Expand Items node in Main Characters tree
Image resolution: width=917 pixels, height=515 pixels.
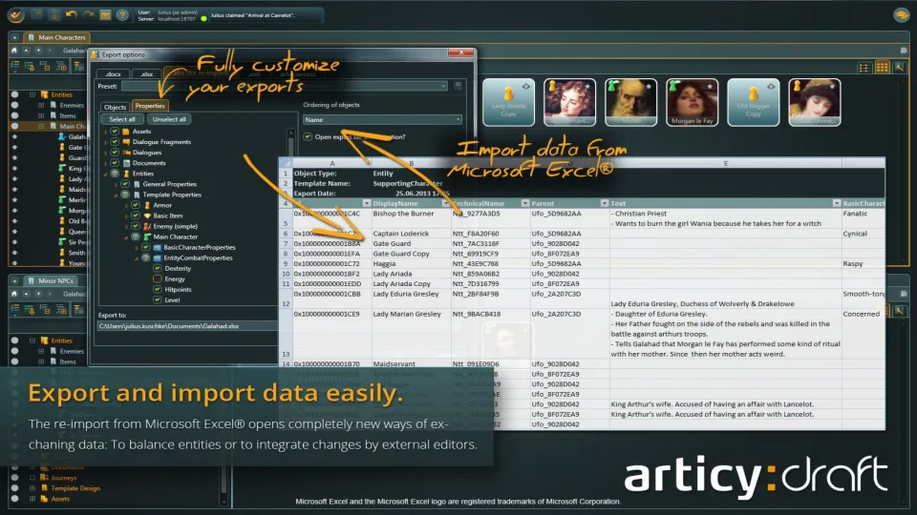[41, 115]
